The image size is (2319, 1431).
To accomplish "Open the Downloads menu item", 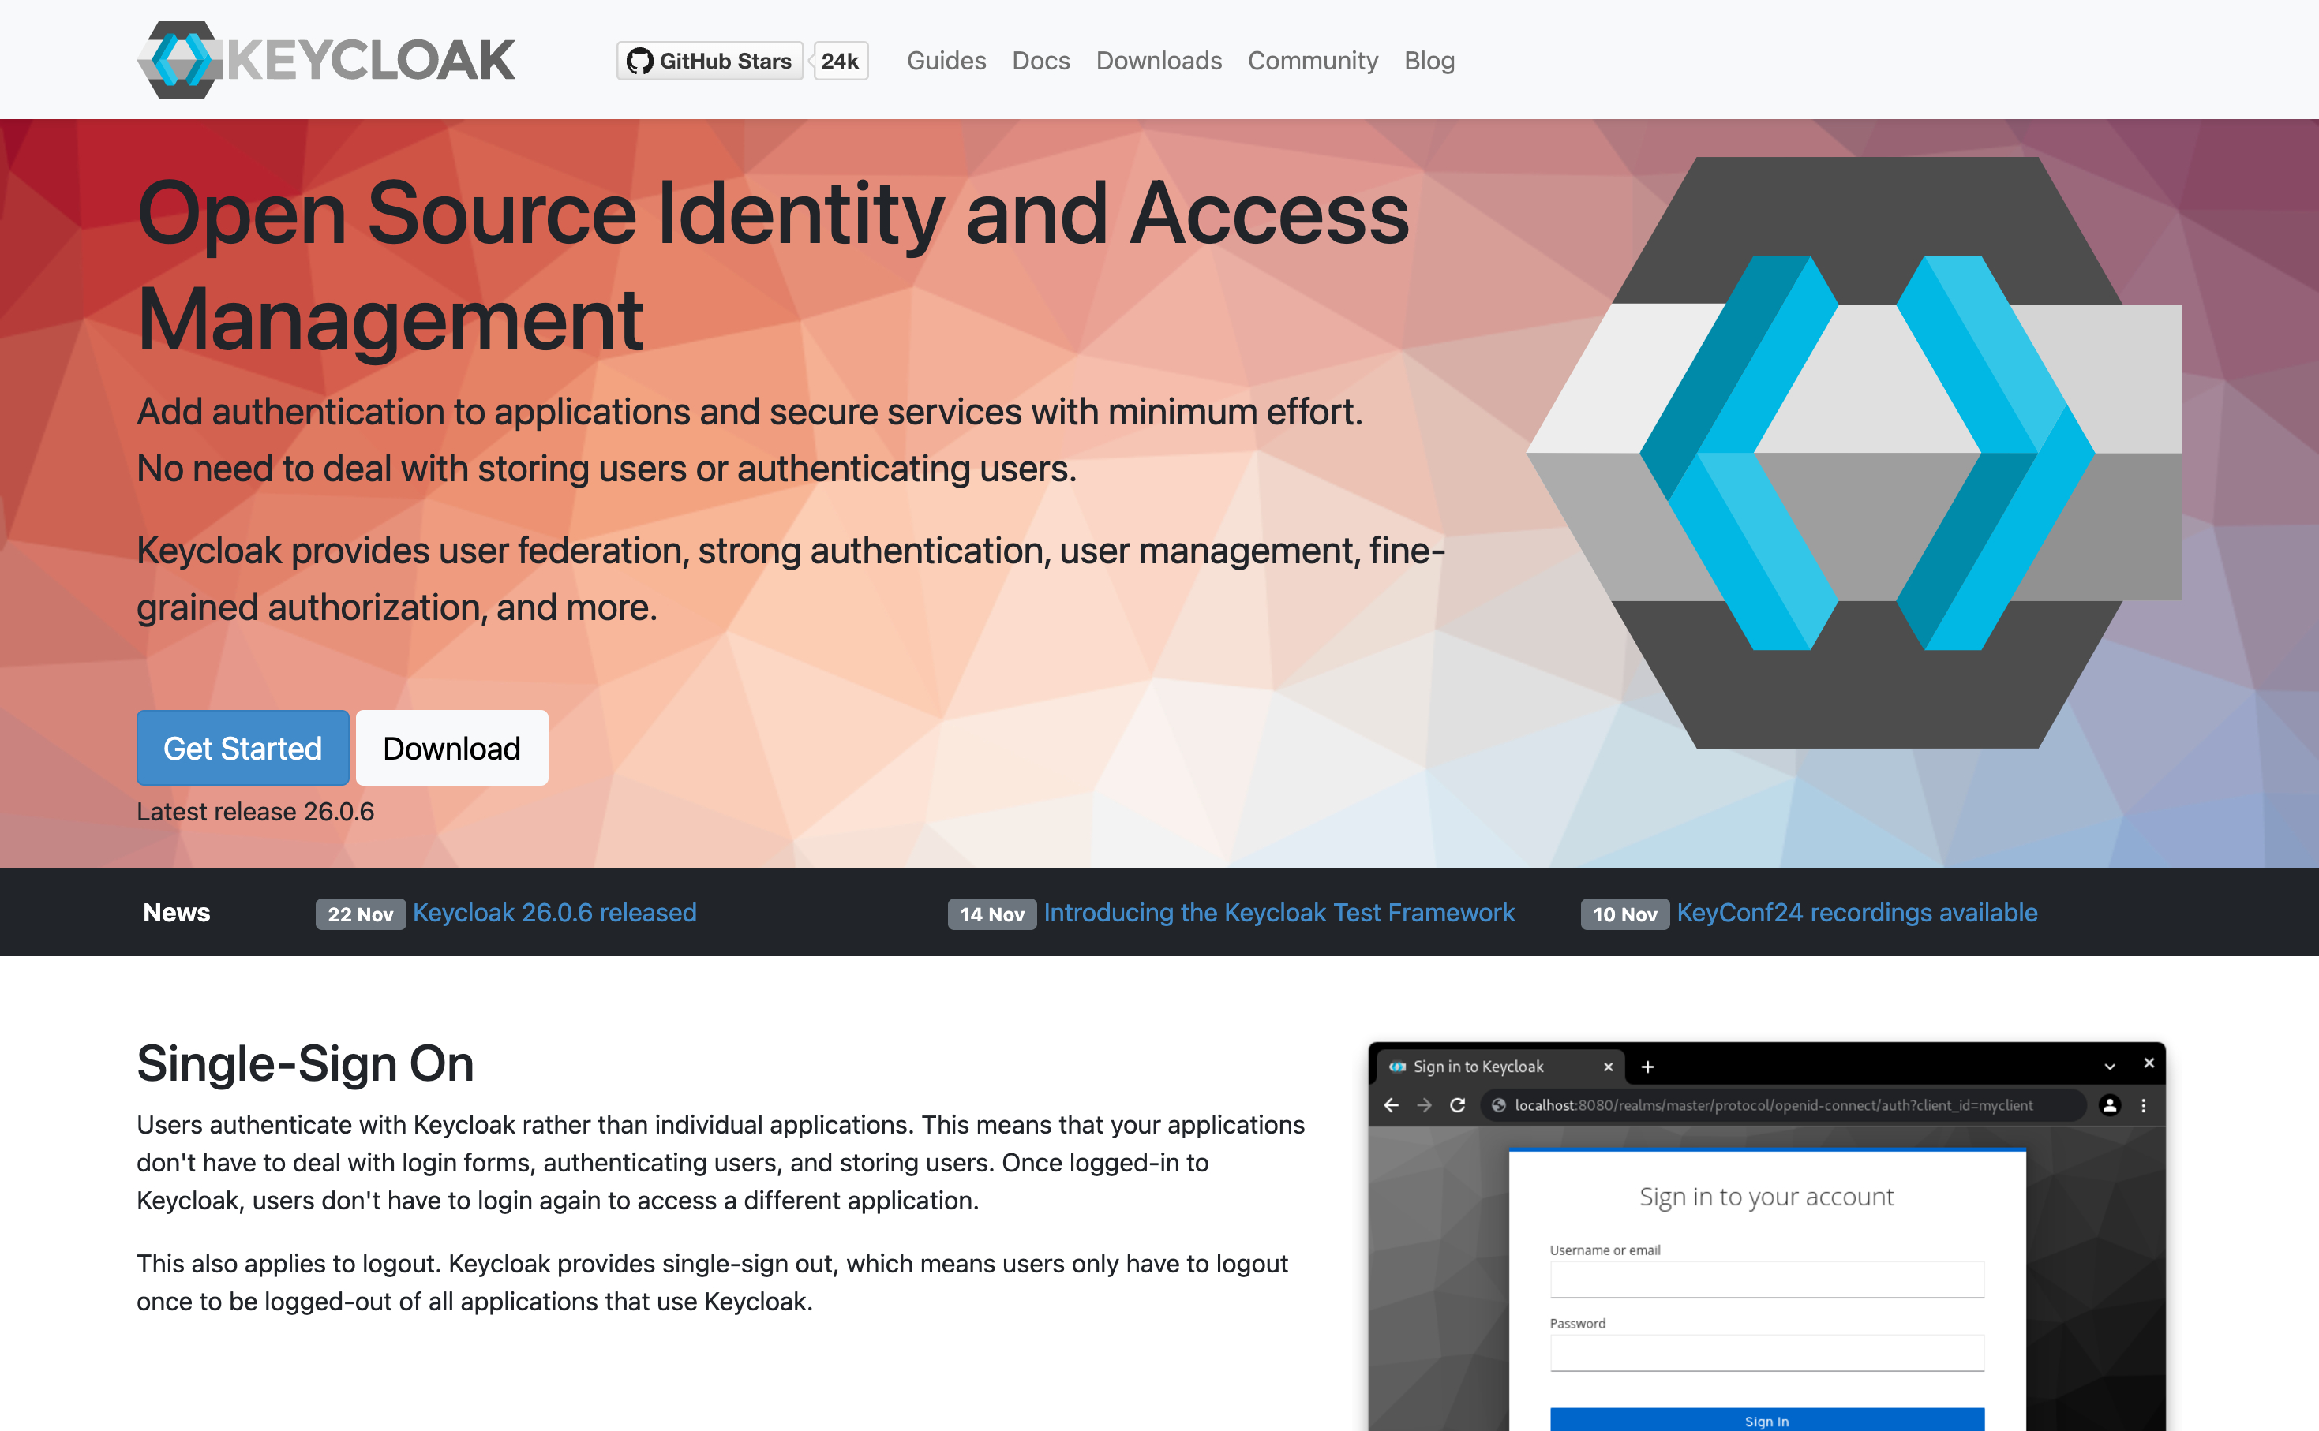I will (x=1159, y=62).
